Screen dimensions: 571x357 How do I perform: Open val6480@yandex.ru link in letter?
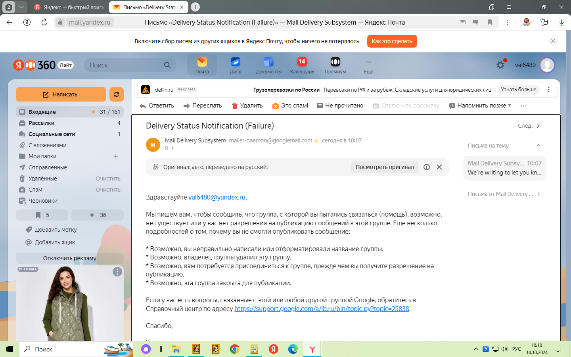217,197
